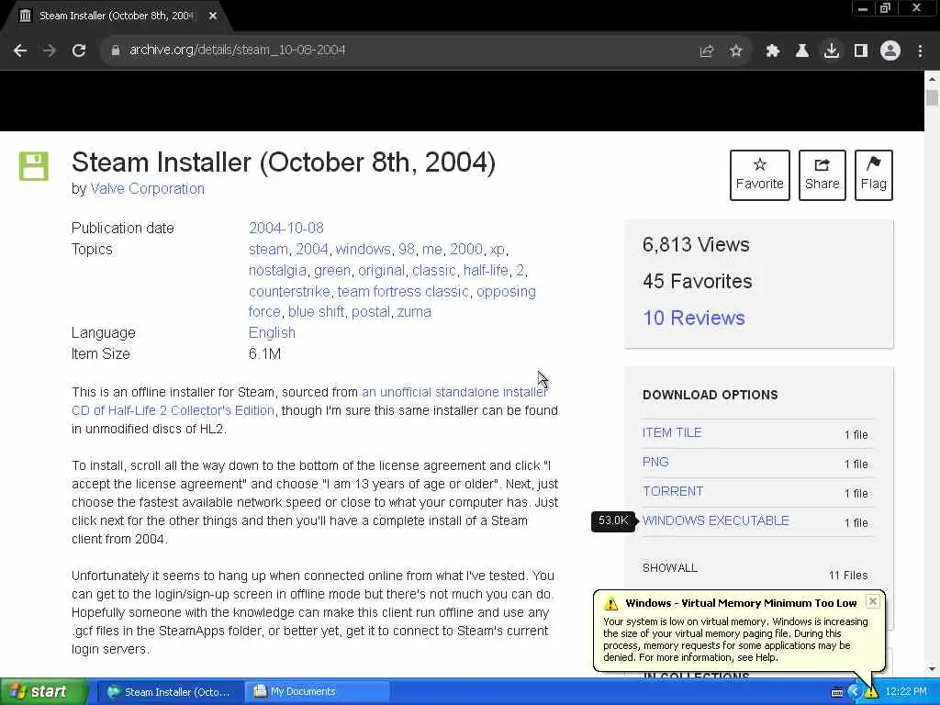940x705 pixels.
Task: Open the 'half-life' topic link
Action: [x=486, y=271]
